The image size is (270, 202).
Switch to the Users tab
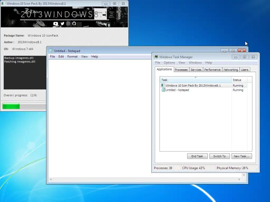coord(244,69)
